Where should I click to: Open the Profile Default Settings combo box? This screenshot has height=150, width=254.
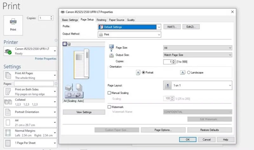(130, 27)
